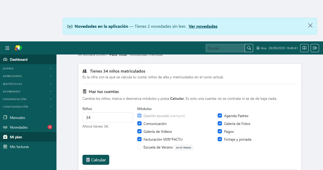
Task: Click the Mi plan box icon
Action: pyautogui.click(x=5, y=137)
